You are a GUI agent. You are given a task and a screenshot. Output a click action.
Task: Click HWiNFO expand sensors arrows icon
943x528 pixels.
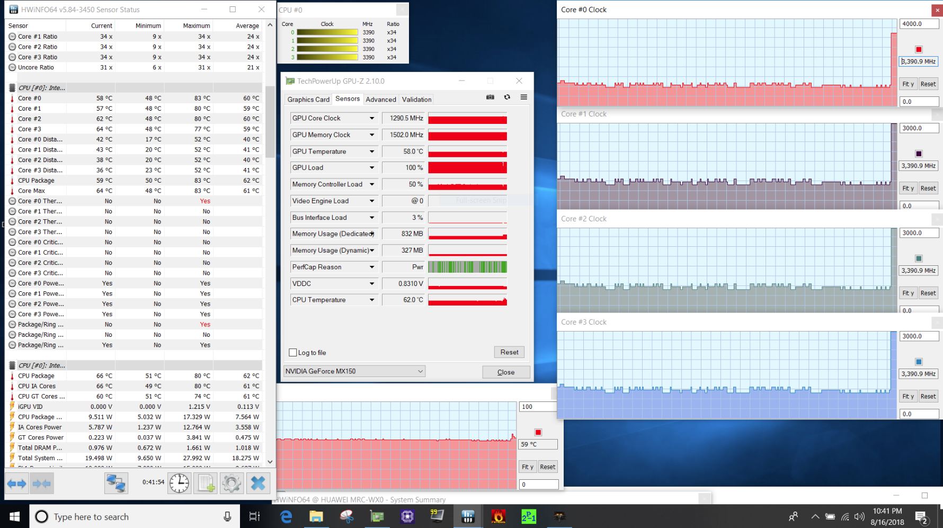pyautogui.click(x=17, y=484)
